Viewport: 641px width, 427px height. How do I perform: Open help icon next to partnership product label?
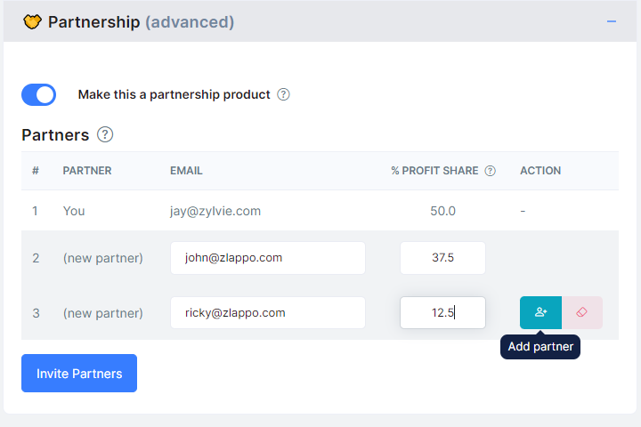pyautogui.click(x=283, y=94)
